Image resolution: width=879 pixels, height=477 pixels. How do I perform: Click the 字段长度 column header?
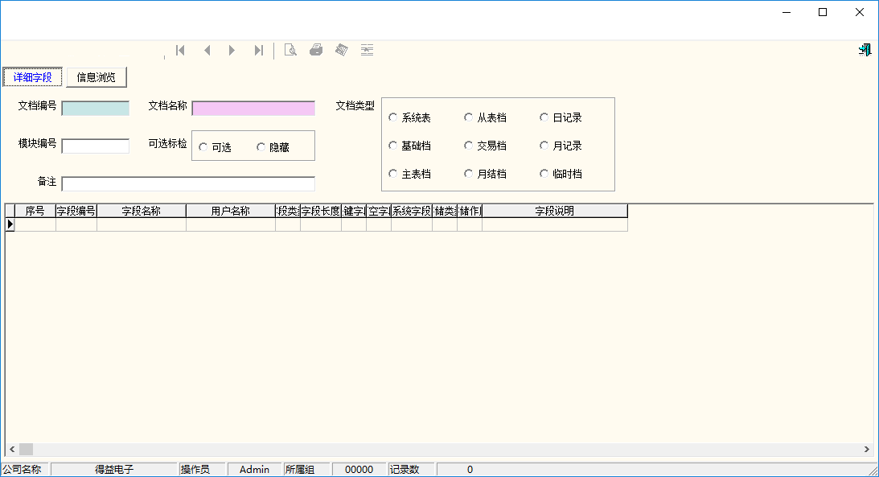point(321,211)
